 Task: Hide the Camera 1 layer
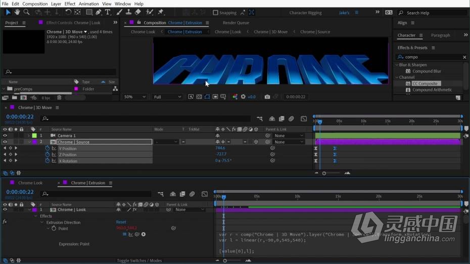tap(5, 136)
